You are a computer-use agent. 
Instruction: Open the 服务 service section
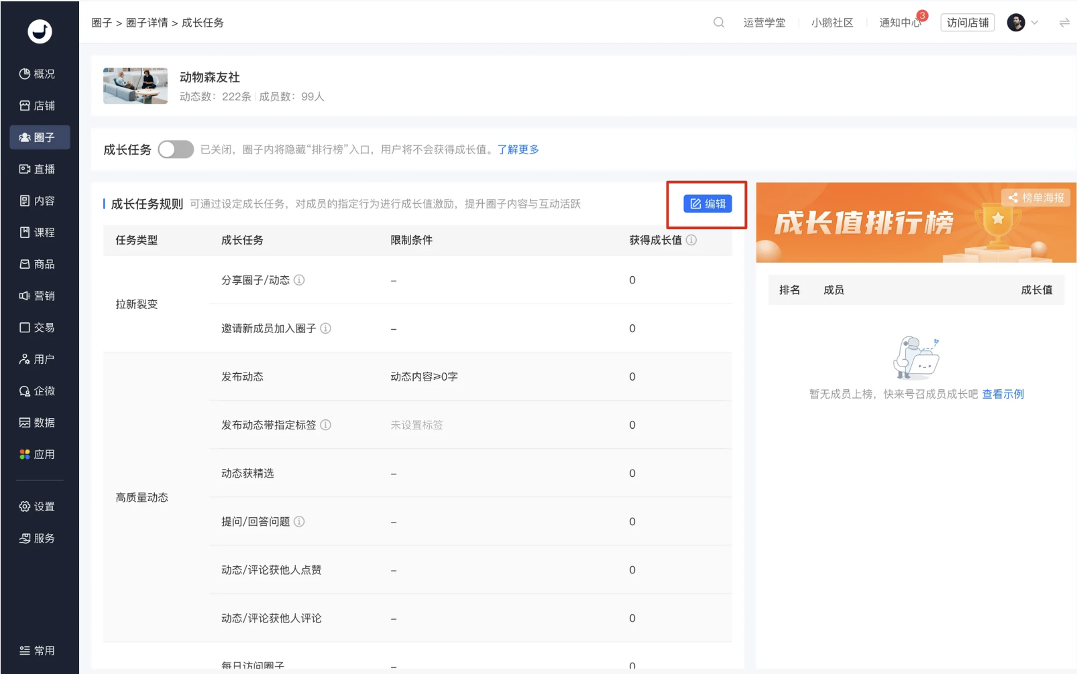(38, 538)
